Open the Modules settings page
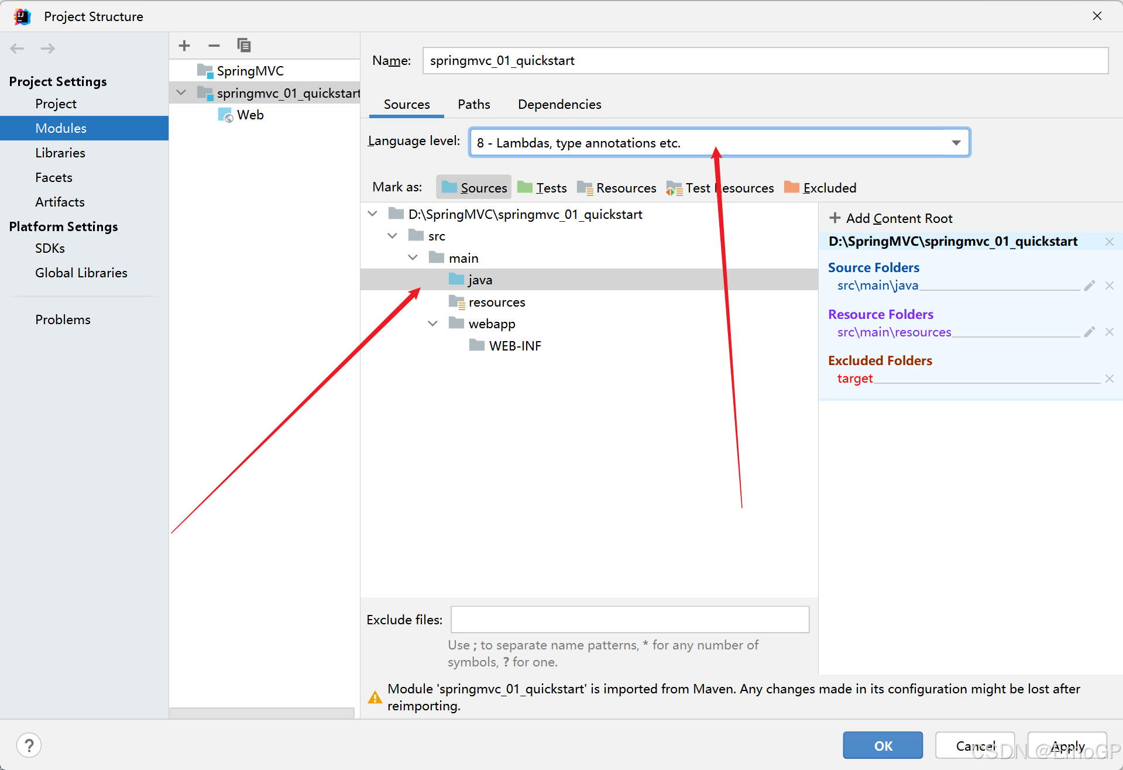 click(84, 128)
